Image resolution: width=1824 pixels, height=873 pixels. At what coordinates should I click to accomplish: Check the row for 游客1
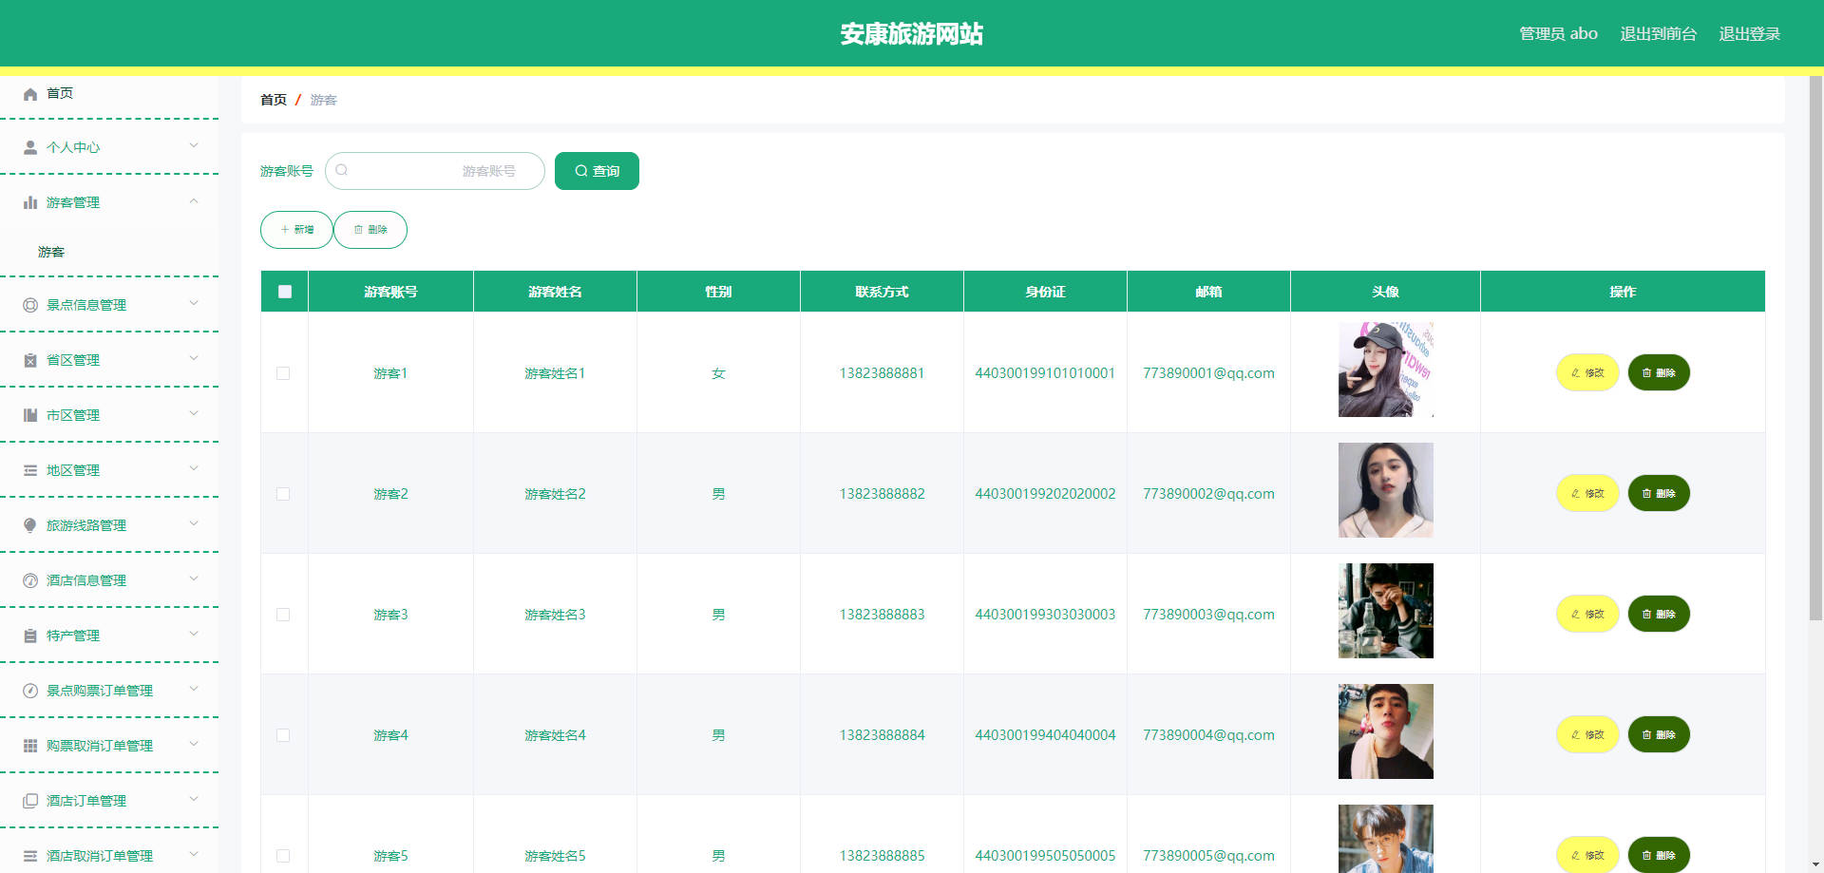pyautogui.click(x=283, y=373)
